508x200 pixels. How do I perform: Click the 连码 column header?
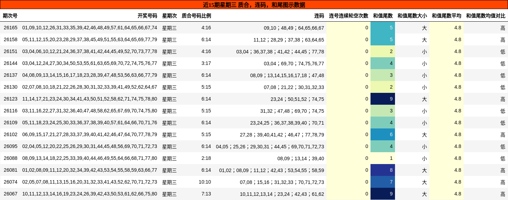(319, 16)
